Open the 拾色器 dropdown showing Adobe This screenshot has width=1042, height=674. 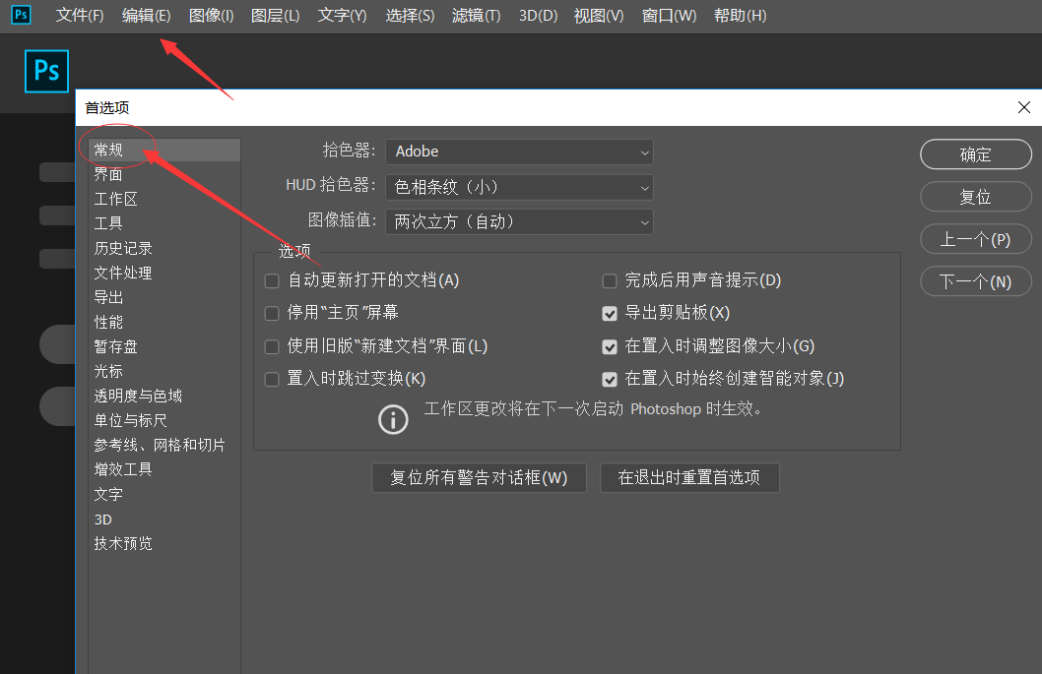point(519,152)
